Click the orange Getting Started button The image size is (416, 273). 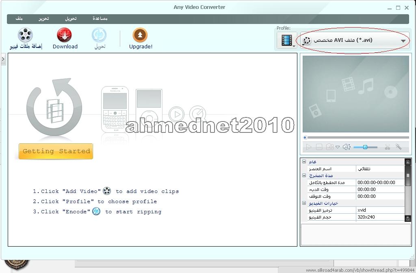(56, 151)
